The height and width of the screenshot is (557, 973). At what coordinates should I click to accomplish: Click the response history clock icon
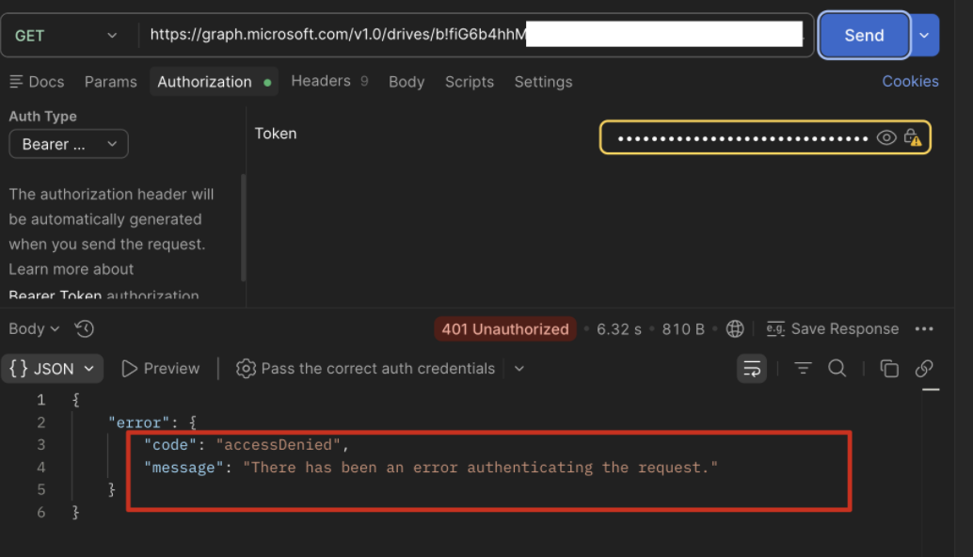[x=85, y=328]
